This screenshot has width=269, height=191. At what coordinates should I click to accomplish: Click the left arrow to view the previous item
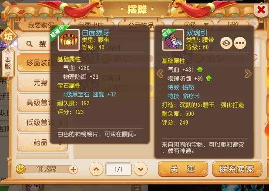click(x=160, y=74)
